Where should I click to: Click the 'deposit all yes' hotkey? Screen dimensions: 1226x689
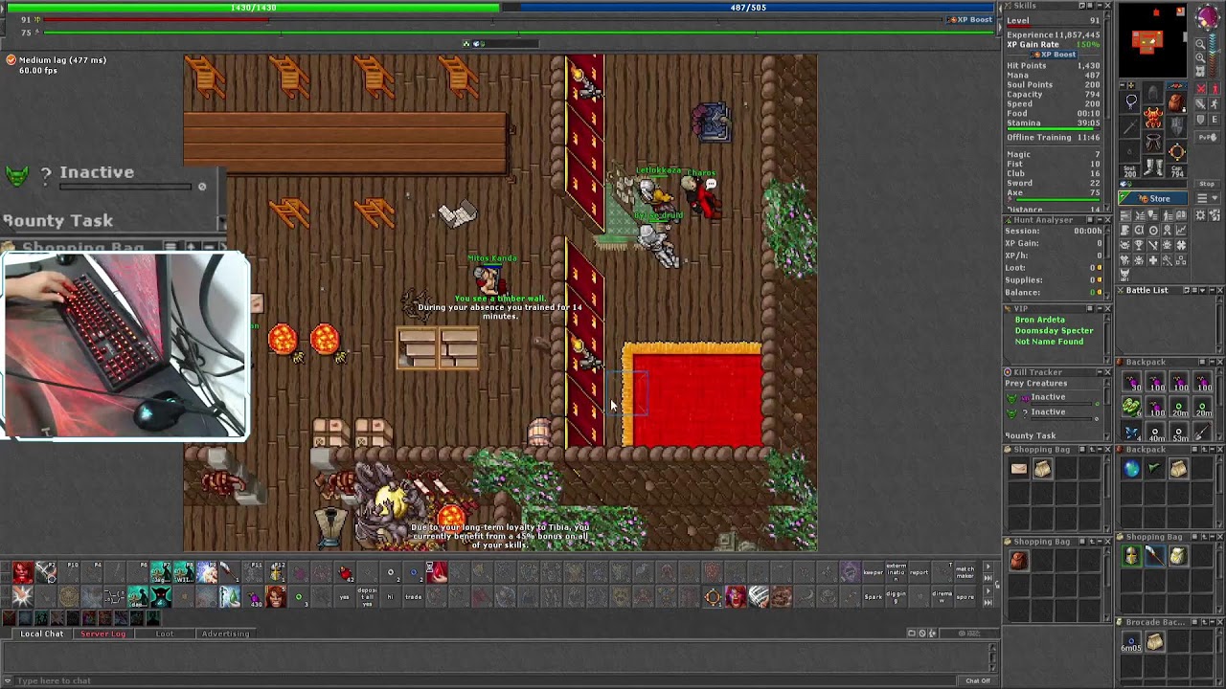click(367, 596)
